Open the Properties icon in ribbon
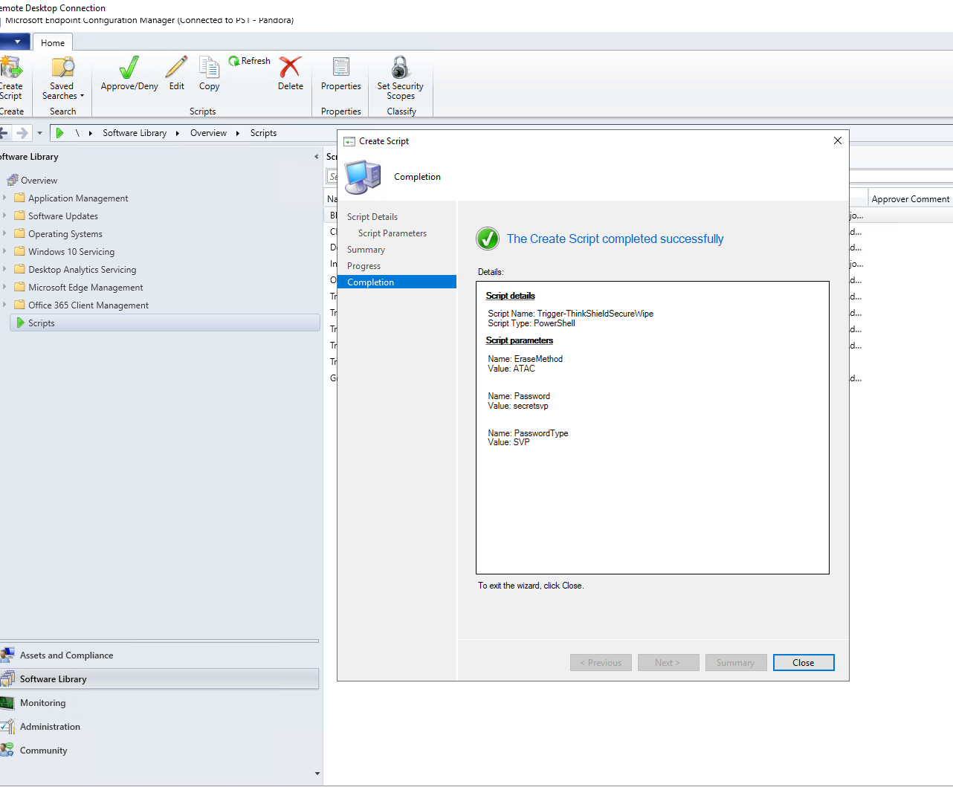Image resolution: width=953 pixels, height=787 pixels. click(341, 67)
